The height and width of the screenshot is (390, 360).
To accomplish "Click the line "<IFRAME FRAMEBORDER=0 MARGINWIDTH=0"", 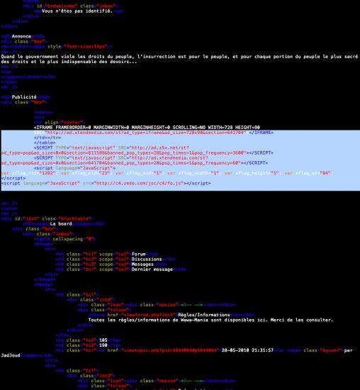I will 147,128.
